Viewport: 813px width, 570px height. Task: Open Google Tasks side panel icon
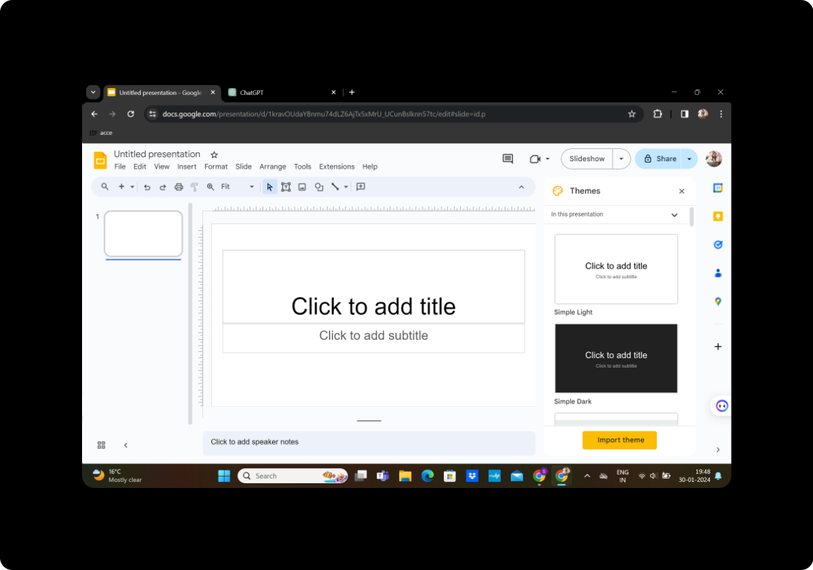(x=717, y=245)
